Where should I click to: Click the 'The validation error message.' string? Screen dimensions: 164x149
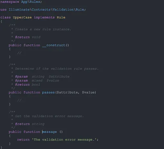(65, 140)
